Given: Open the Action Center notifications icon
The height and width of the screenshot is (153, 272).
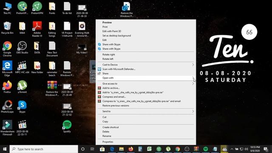Looking at the screenshot, I should (265, 149).
